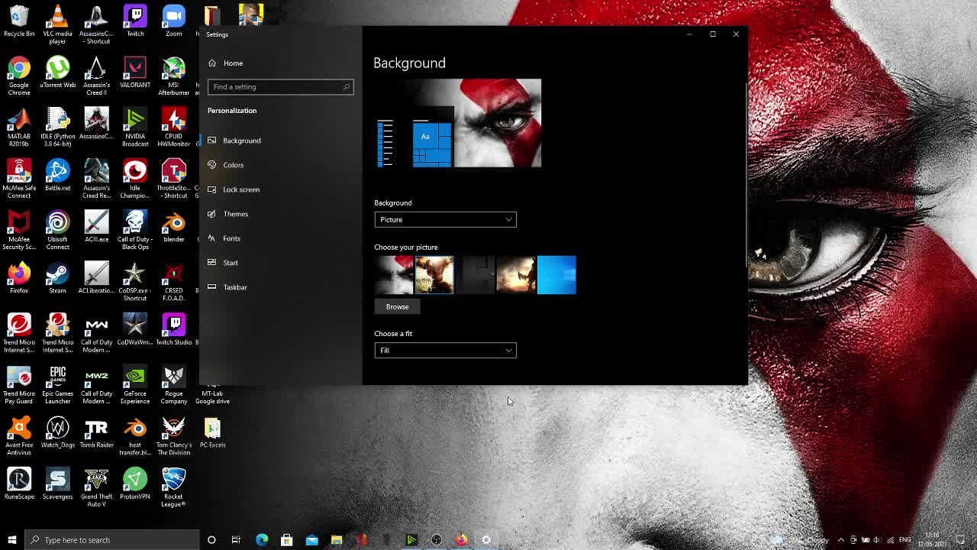This screenshot has height=550, width=977.
Task: Select Battle.net desktop icon
Action: (x=57, y=176)
